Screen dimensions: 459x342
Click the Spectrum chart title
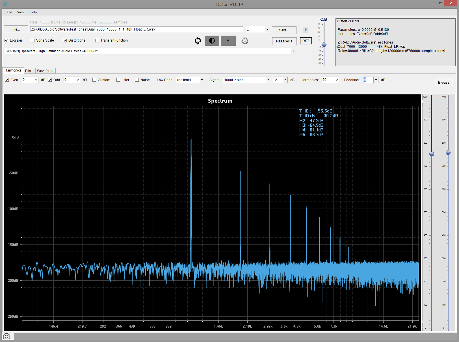click(220, 101)
